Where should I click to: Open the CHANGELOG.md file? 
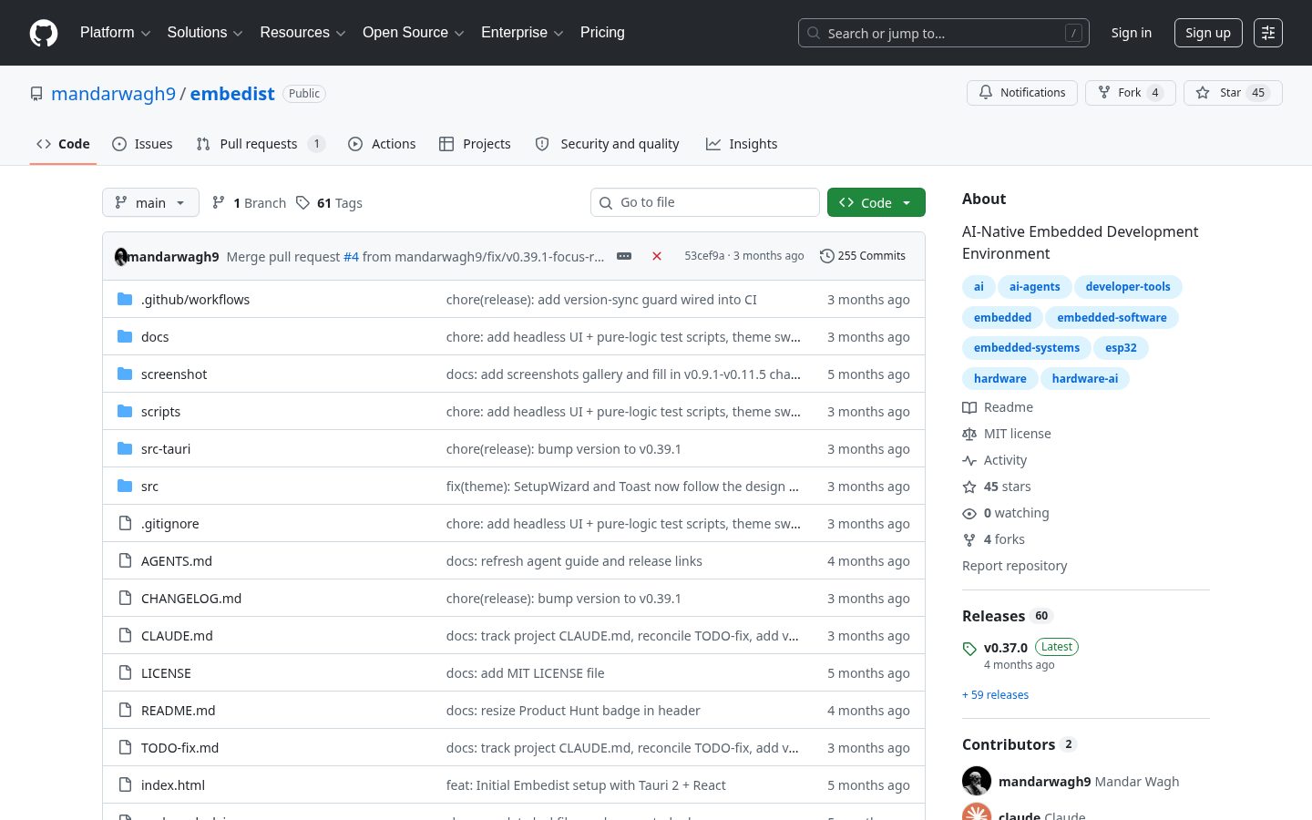pyautogui.click(x=191, y=598)
